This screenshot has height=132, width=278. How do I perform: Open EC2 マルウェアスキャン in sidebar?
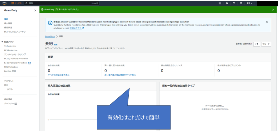[x=15, y=32]
